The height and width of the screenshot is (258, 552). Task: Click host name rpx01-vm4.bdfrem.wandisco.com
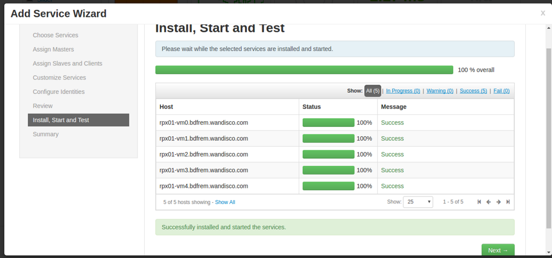click(x=203, y=186)
